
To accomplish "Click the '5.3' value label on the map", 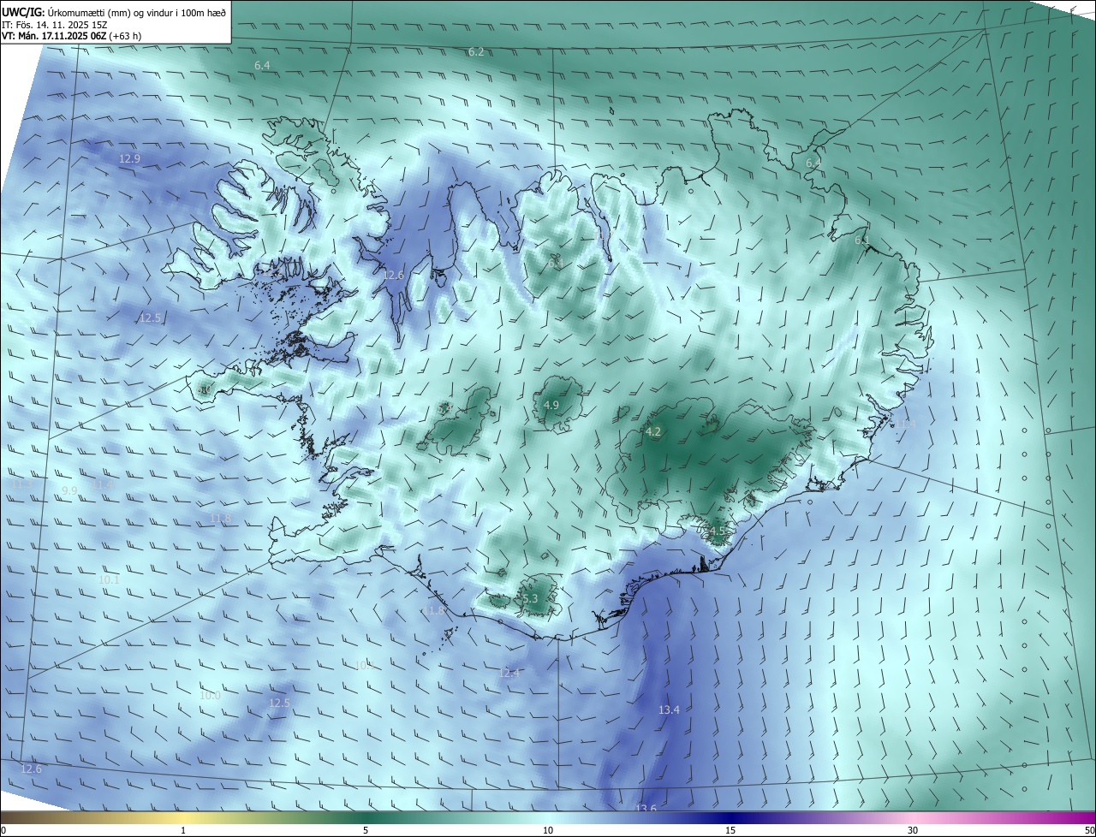I will tap(529, 599).
